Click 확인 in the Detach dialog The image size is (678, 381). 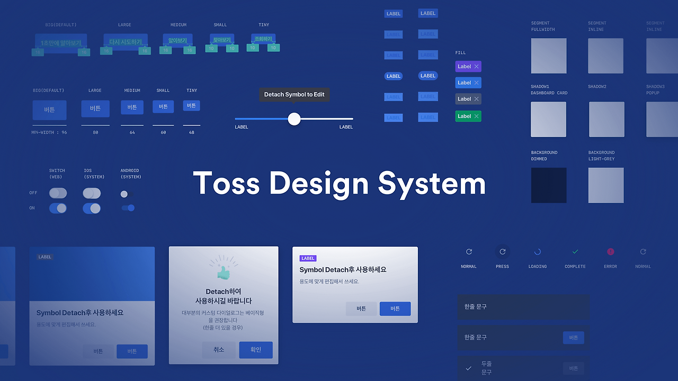coord(256,350)
